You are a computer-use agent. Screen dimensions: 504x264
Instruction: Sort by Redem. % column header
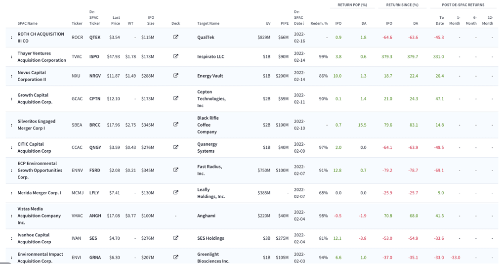[x=319, y=23]
